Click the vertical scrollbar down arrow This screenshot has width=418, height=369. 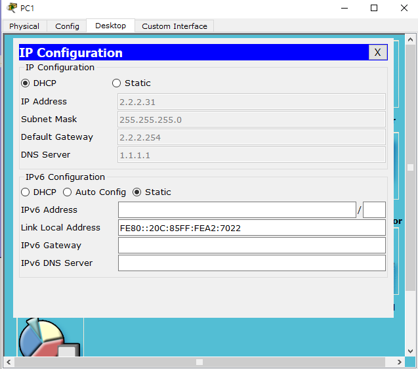click(411, 351)
